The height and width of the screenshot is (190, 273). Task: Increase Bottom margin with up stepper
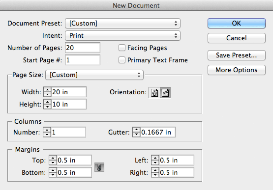pos(53,170)
